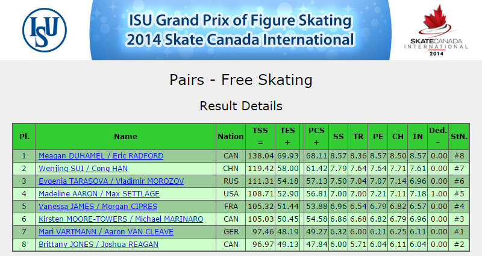
Task: Open Vanessa JAMES / Morgan CIPRES link
Action: pyautogui.click(x=98, y=206)
